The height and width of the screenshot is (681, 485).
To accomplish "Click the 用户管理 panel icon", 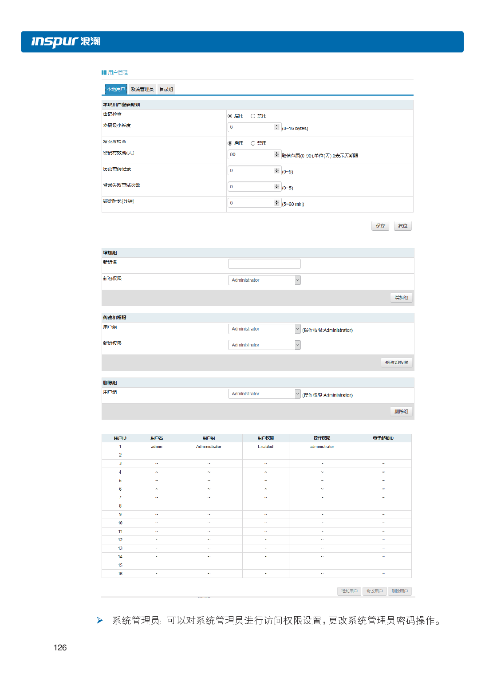I will pyautogui.click(x=104, y=72).
